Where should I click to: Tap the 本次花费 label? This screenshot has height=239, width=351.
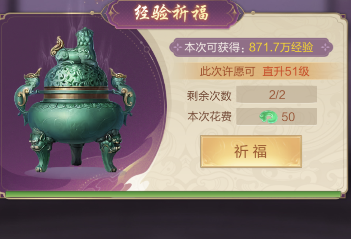209,116
